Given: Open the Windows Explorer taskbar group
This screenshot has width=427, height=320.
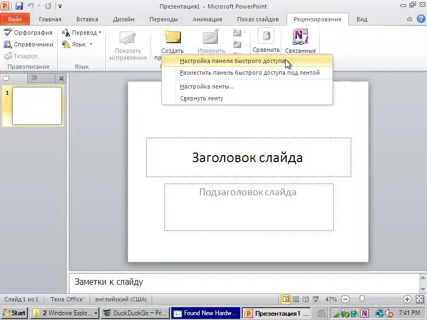Looking at the screenshot, I should [65, 313].
